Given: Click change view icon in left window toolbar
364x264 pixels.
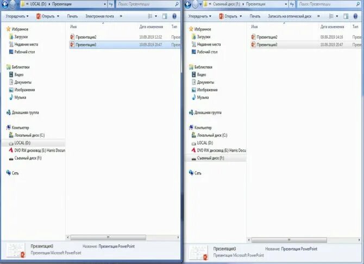Looking at the screenshot, I should click(x=150, y=16).
